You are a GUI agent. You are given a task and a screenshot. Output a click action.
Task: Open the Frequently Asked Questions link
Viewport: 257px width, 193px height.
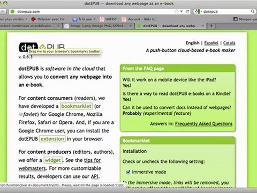203,124
